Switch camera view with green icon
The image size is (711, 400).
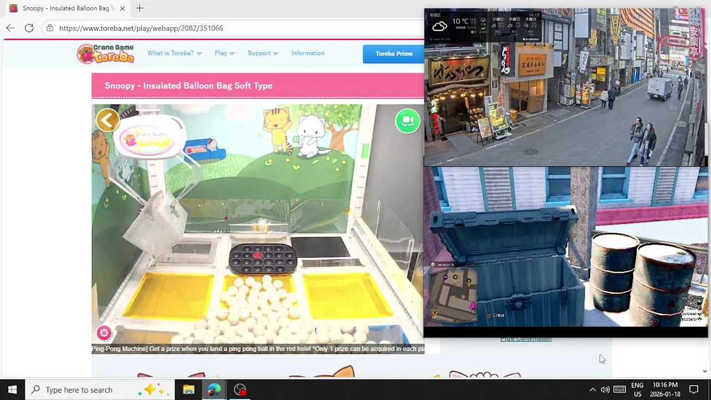408,121
